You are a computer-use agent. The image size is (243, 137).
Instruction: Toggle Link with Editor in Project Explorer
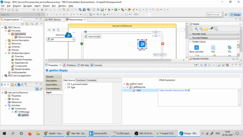click(x=27, y=24)
